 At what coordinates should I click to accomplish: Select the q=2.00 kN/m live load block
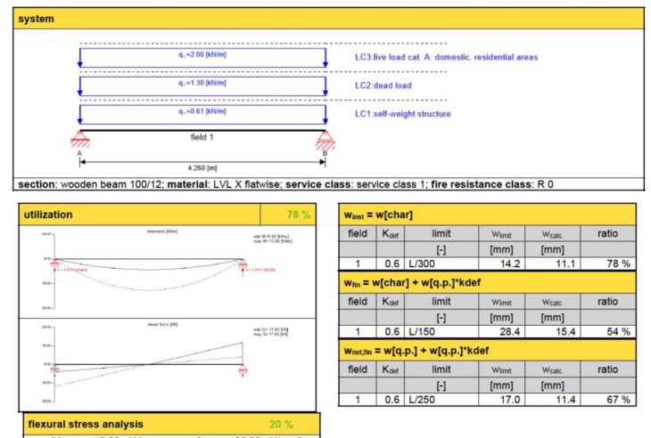tap(202, 58)
